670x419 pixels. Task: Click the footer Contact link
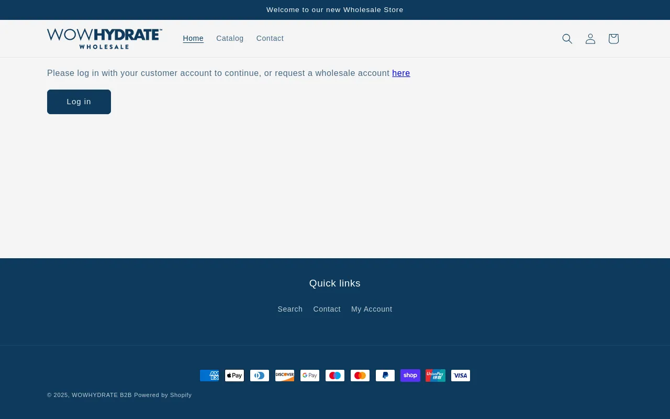pos(327,309)
